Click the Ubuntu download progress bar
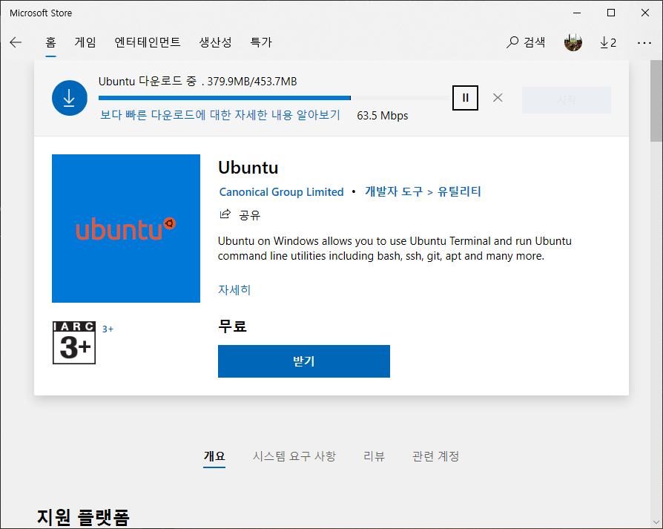This screenshot has height=529, width=663. click(274, 98)
